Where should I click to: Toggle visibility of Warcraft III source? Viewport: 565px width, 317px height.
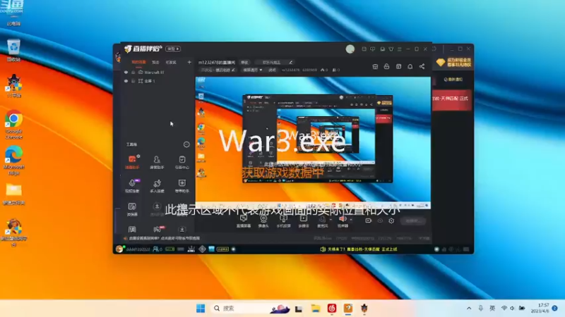point(126,73)
